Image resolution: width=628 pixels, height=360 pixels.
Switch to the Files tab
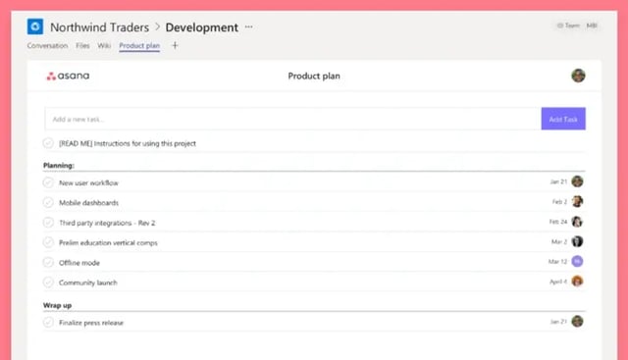(x=82, y=46)
